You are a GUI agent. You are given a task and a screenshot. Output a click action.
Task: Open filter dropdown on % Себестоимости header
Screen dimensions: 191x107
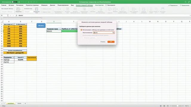tap(26, 24)
